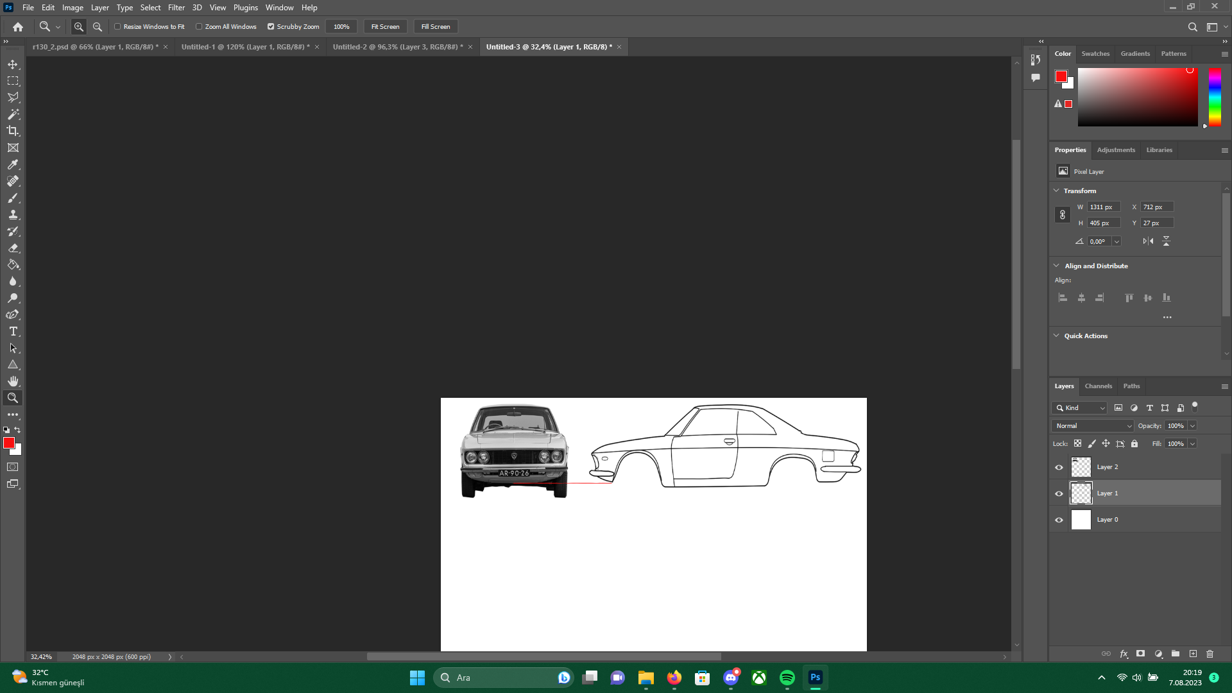Collapse the Align and Distribute section
This screenshot has height=693, width=1232.
tap(1057, 266)
